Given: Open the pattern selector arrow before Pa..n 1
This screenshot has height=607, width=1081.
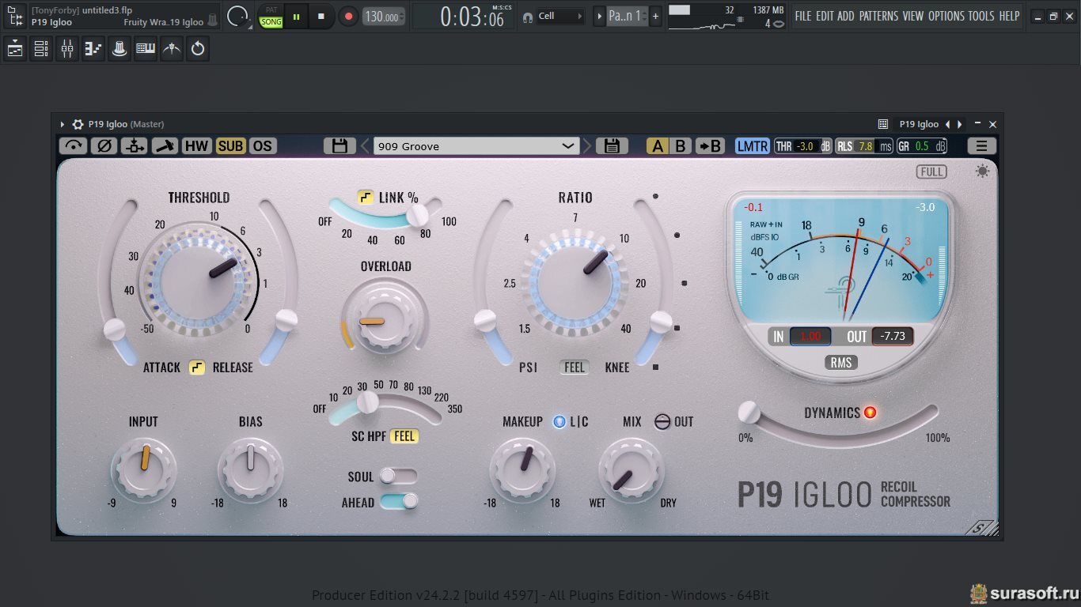Looking at the screenshot, I should click(x=599, y=16).
